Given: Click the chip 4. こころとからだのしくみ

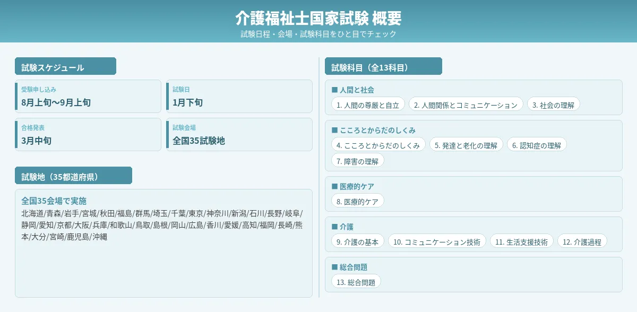Looking at the screenshot, I should click(x=378, y=145).
